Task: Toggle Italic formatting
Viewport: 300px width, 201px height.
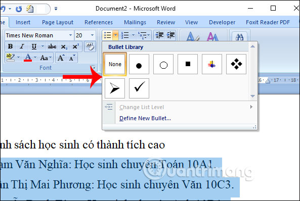Action: coord(22,46)
